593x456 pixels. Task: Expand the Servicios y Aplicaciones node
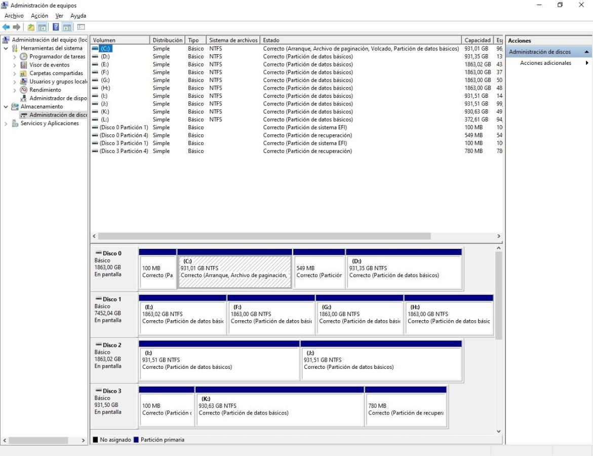pyautogui.click(x=6, y=124)
